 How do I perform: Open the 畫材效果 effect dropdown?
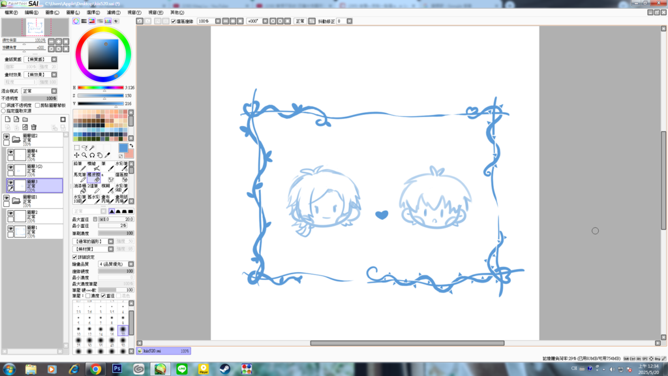coord(54,74)
